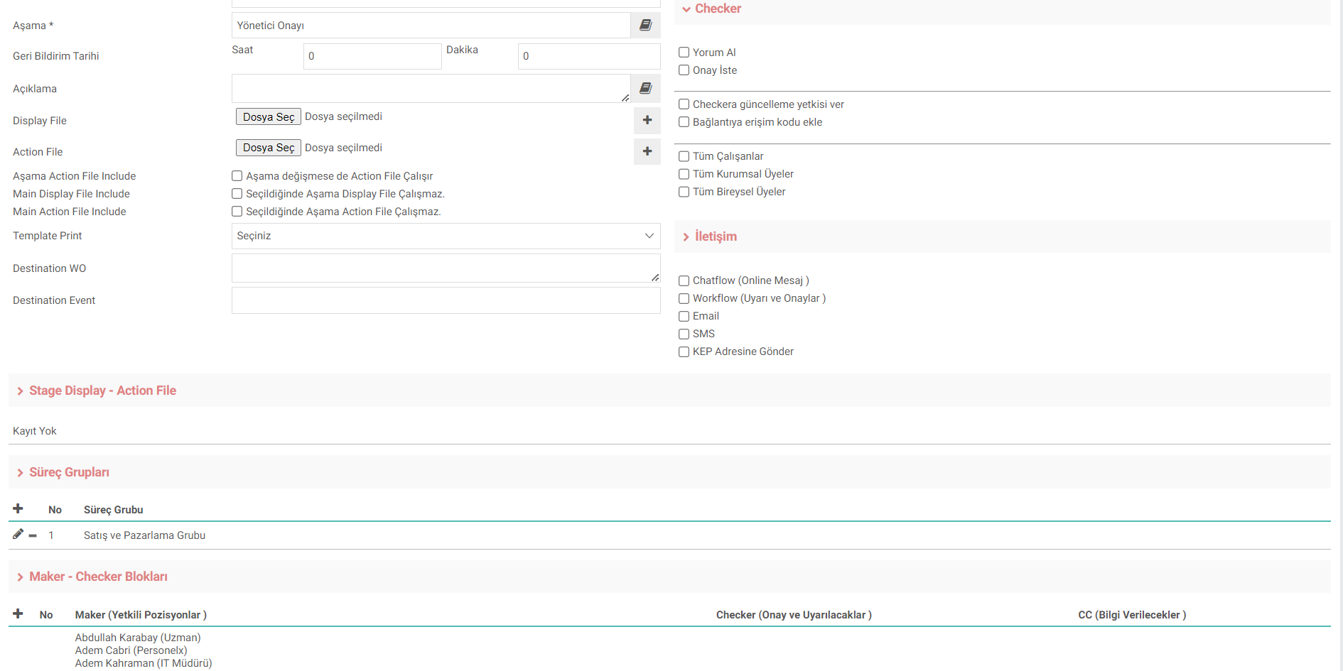
Task: Click into the Destination WO text area
Action: tap(446, 268)
